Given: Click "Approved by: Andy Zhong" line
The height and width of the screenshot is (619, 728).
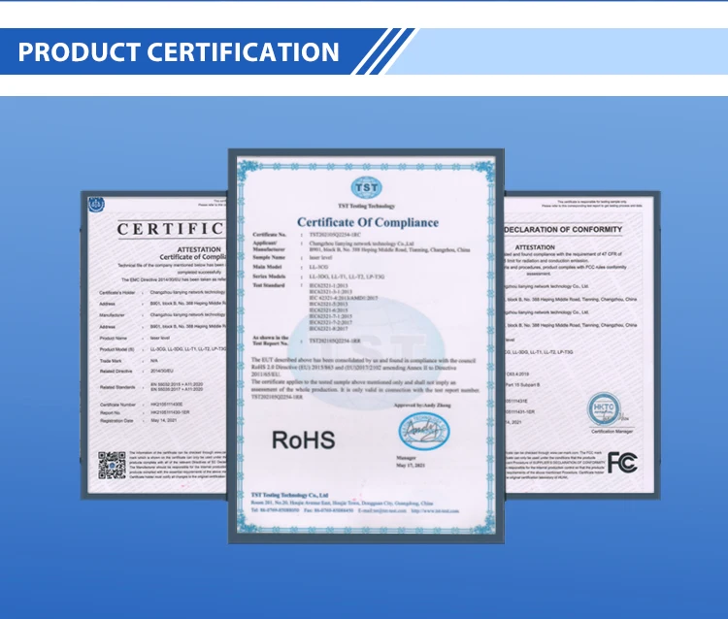Looking at the screenshot, I should (x=422, y=406).
